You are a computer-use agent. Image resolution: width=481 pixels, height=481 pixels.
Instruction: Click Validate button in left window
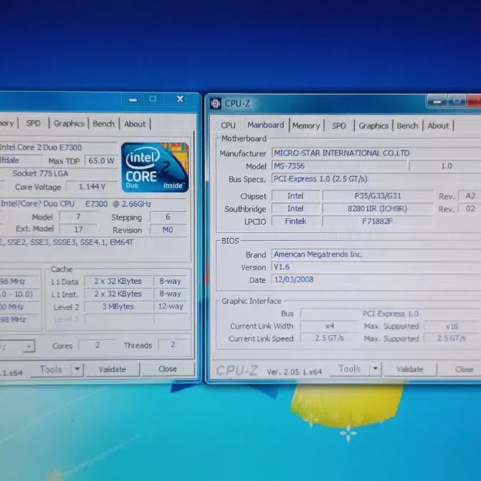click(x=113, y=369)
